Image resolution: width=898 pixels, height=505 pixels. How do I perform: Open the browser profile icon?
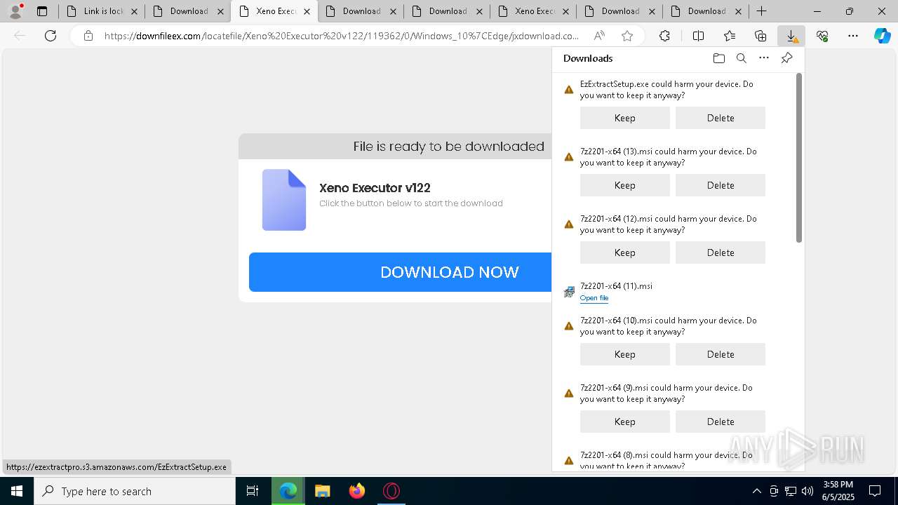click(15, 11)
